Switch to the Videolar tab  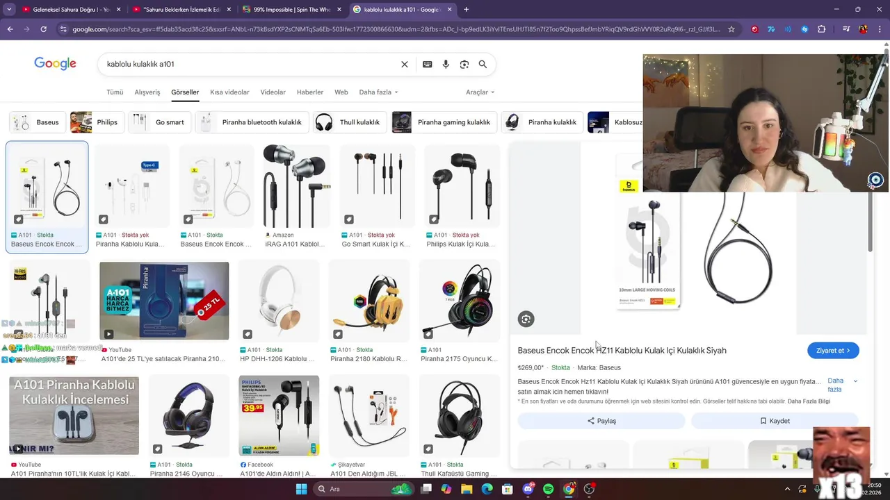click(x=273, y=92)
